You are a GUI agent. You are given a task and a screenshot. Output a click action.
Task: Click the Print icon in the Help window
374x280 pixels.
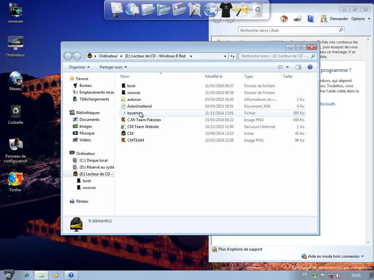297,19
